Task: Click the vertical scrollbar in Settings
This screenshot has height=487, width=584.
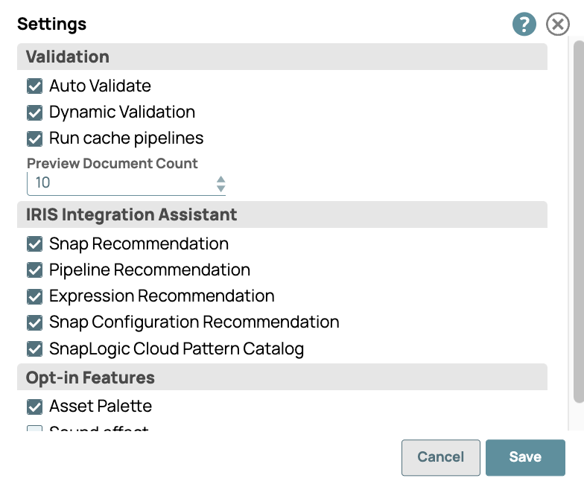Action: (x=578, y=223)
